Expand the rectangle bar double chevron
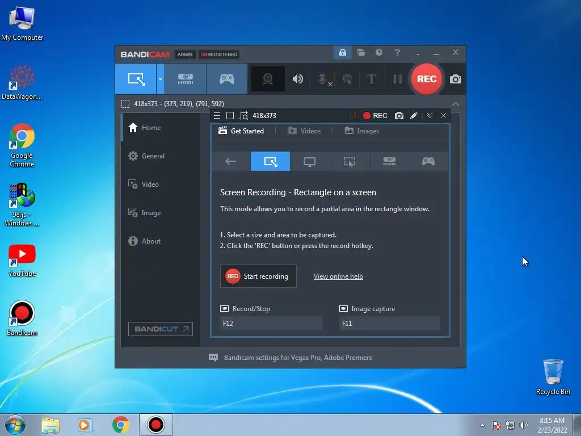581x436 pixels. (430, 116)
